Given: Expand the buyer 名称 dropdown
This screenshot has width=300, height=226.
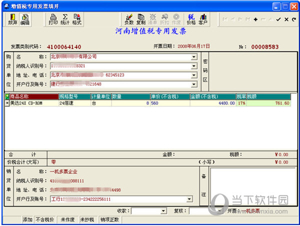Looking at the screenshot, I should pos(193,57).
